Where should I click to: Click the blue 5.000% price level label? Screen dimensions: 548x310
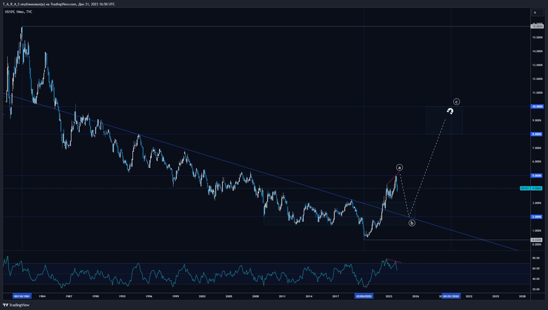(x=537, y=176)
